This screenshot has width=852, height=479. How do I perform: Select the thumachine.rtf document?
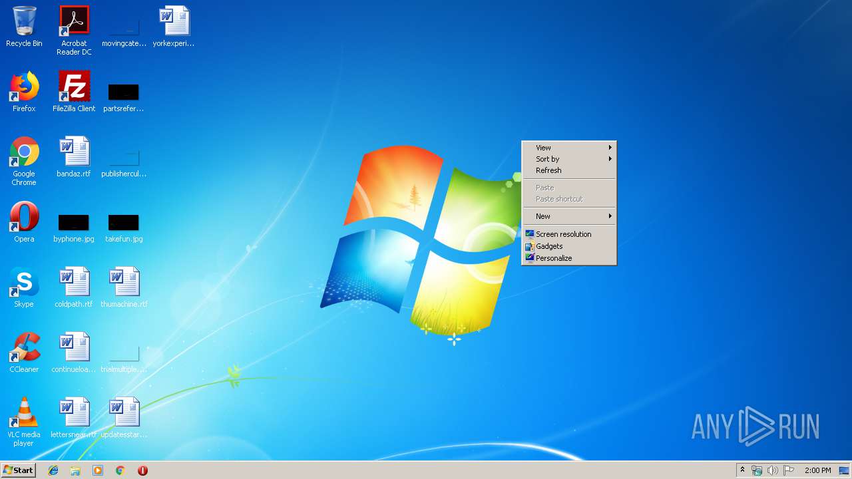coord(124,287)
